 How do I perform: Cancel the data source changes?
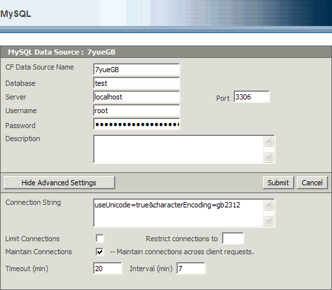pos(312,183)
